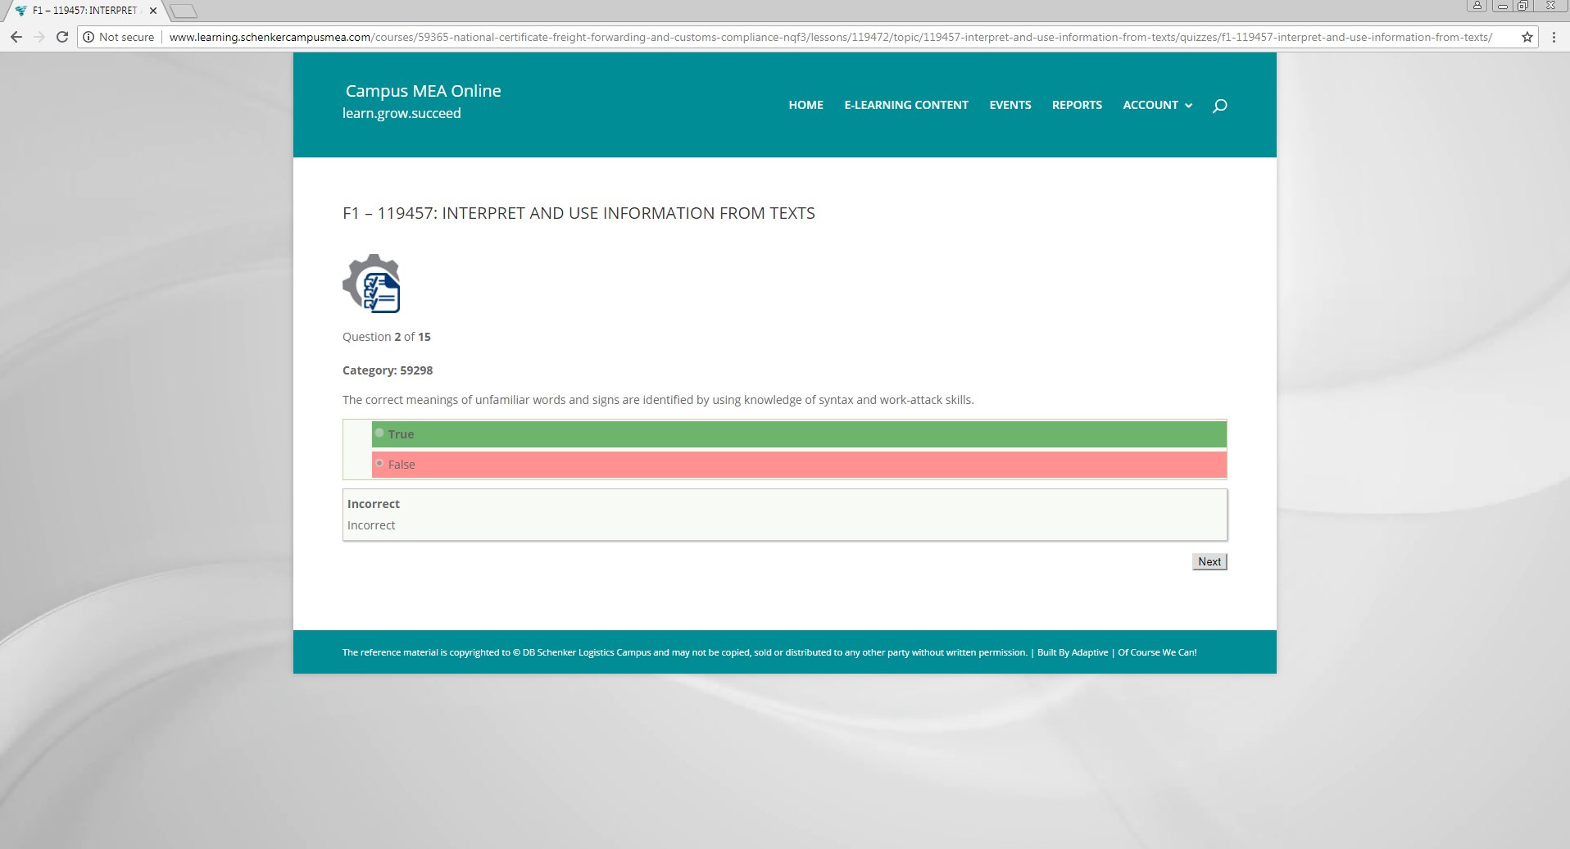This screenshot has height=849, width=1570.
Task: Go to E-LEARNING CONTENT menu
Action: (x=905, y=105)
